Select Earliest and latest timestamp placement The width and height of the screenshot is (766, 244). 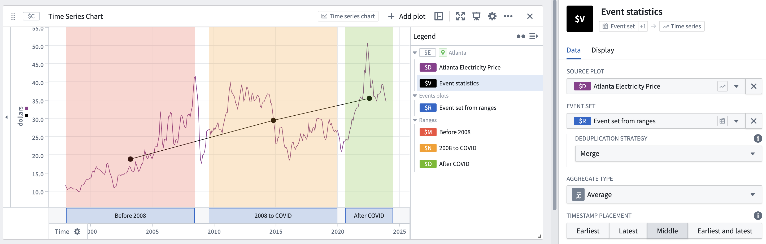tap(724, 231)
